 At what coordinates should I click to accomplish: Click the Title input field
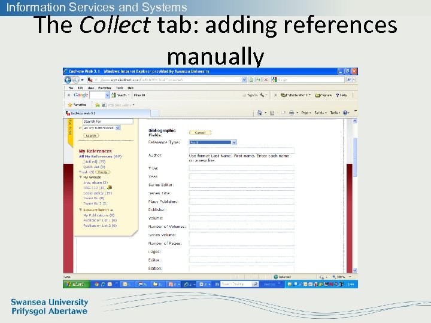[242, 168]
